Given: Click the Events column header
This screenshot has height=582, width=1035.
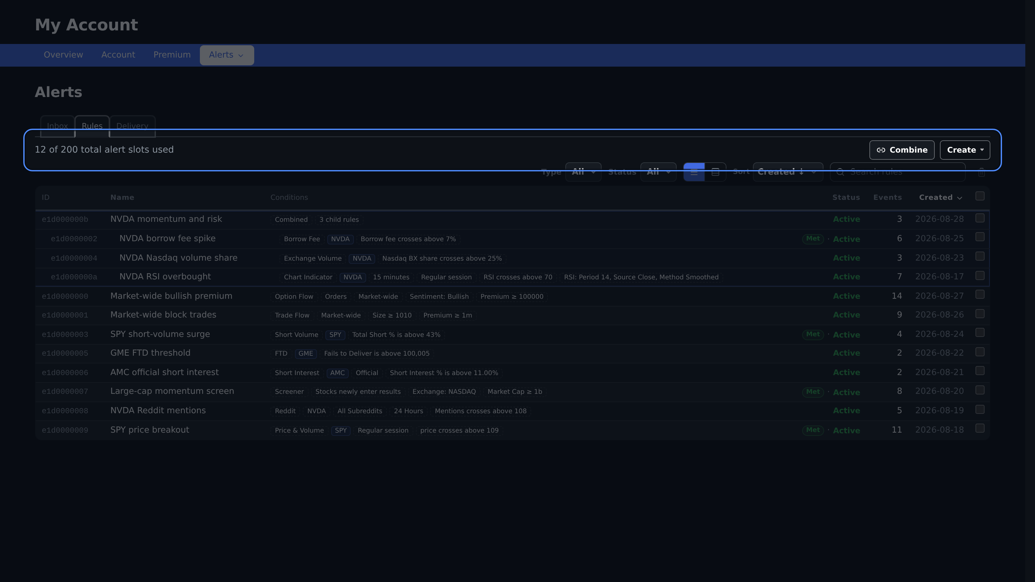Looking at the screenshot, I should point(888,198).
